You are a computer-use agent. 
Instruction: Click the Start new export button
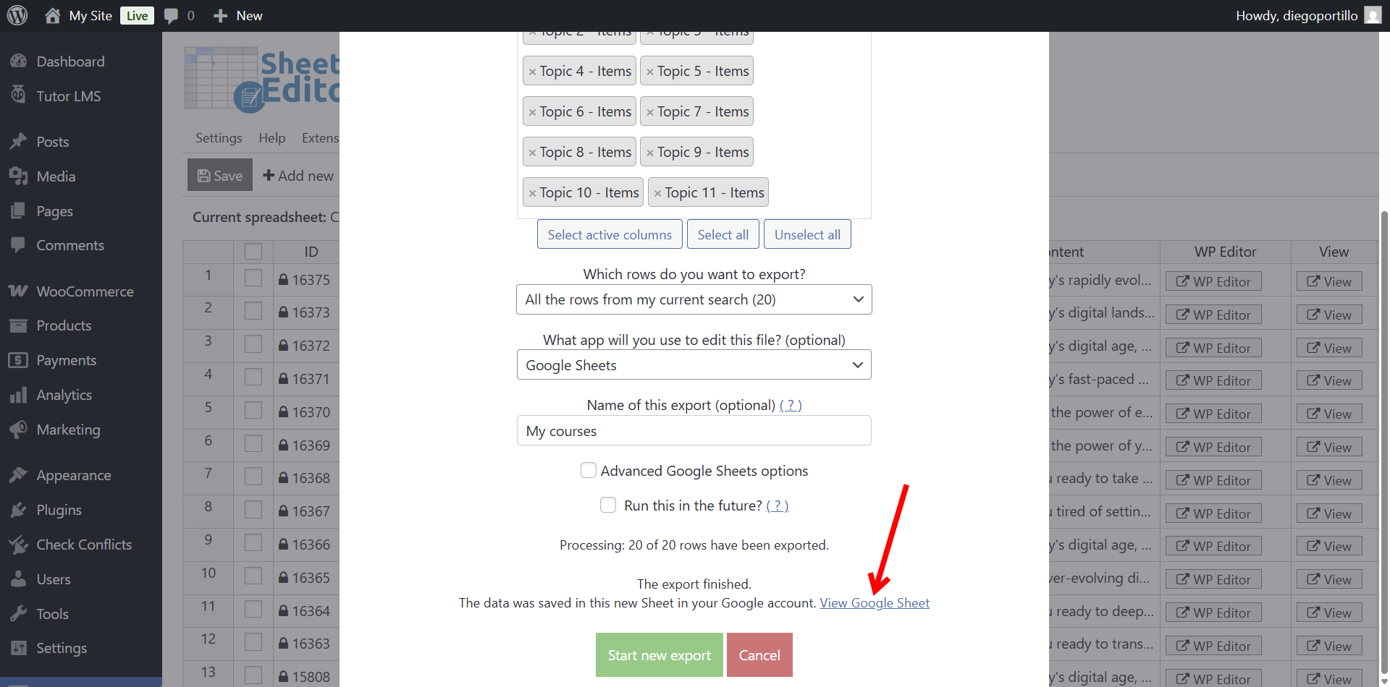coord(659,655)
